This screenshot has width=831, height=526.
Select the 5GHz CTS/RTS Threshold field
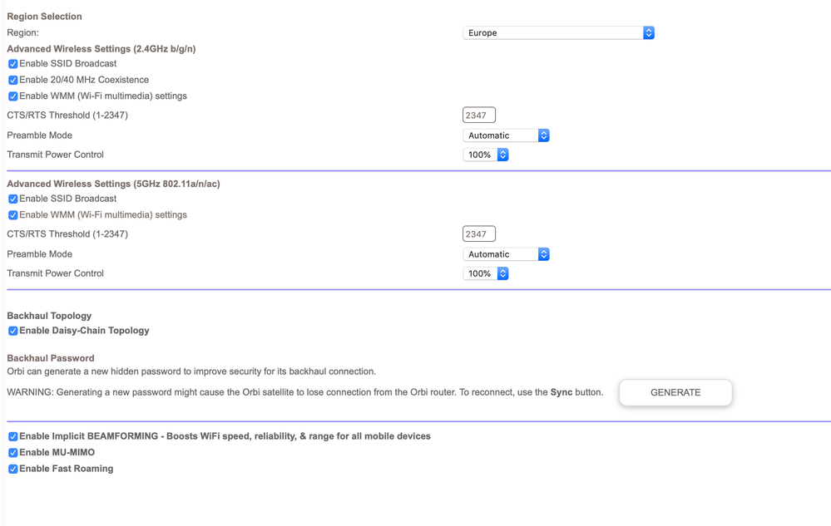click(x=478, y=234)
